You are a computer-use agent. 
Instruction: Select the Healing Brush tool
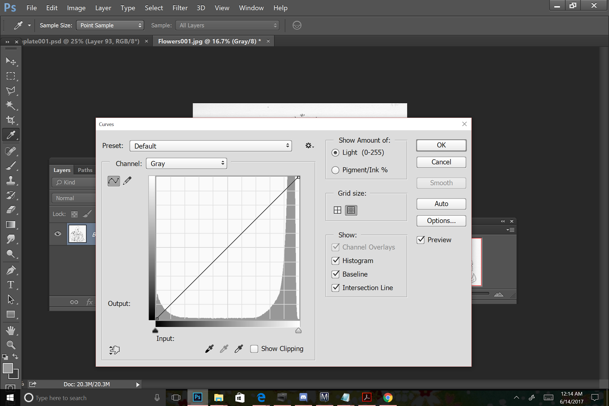point(11,151)
